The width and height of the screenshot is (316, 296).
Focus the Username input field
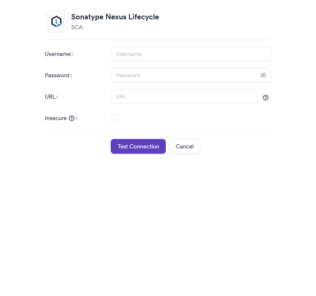pos(191,54)
